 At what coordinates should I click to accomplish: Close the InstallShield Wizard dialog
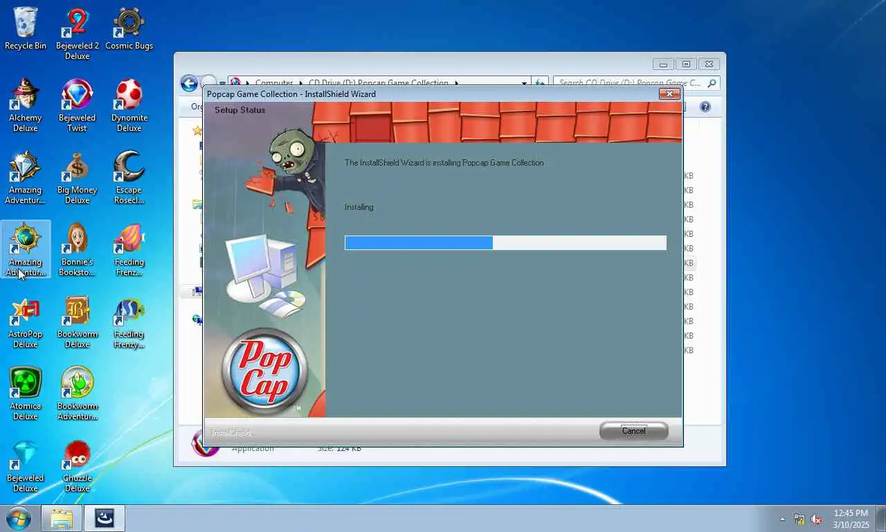click(669, 94)
